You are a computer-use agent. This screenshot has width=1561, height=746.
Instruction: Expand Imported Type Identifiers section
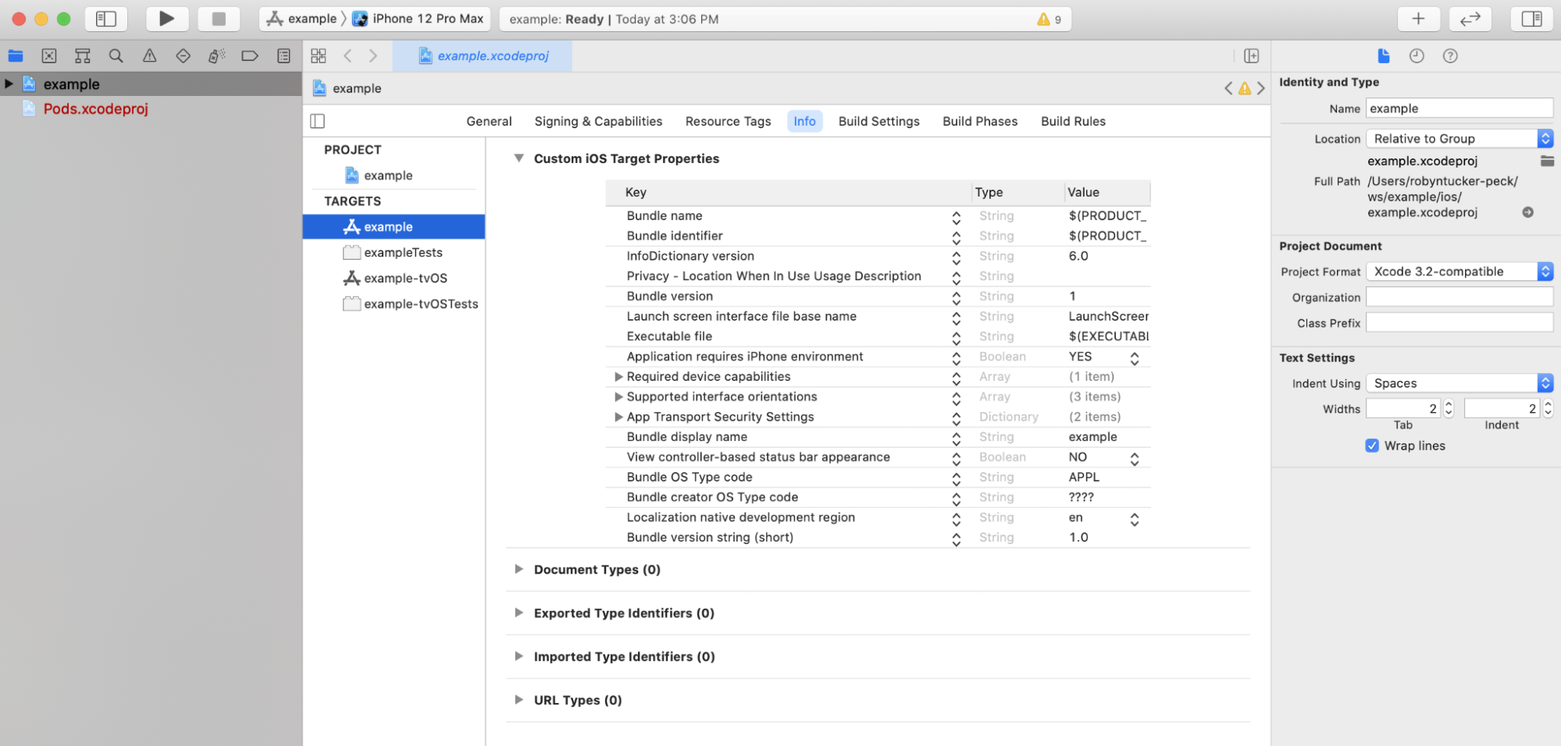coord(519,657)
